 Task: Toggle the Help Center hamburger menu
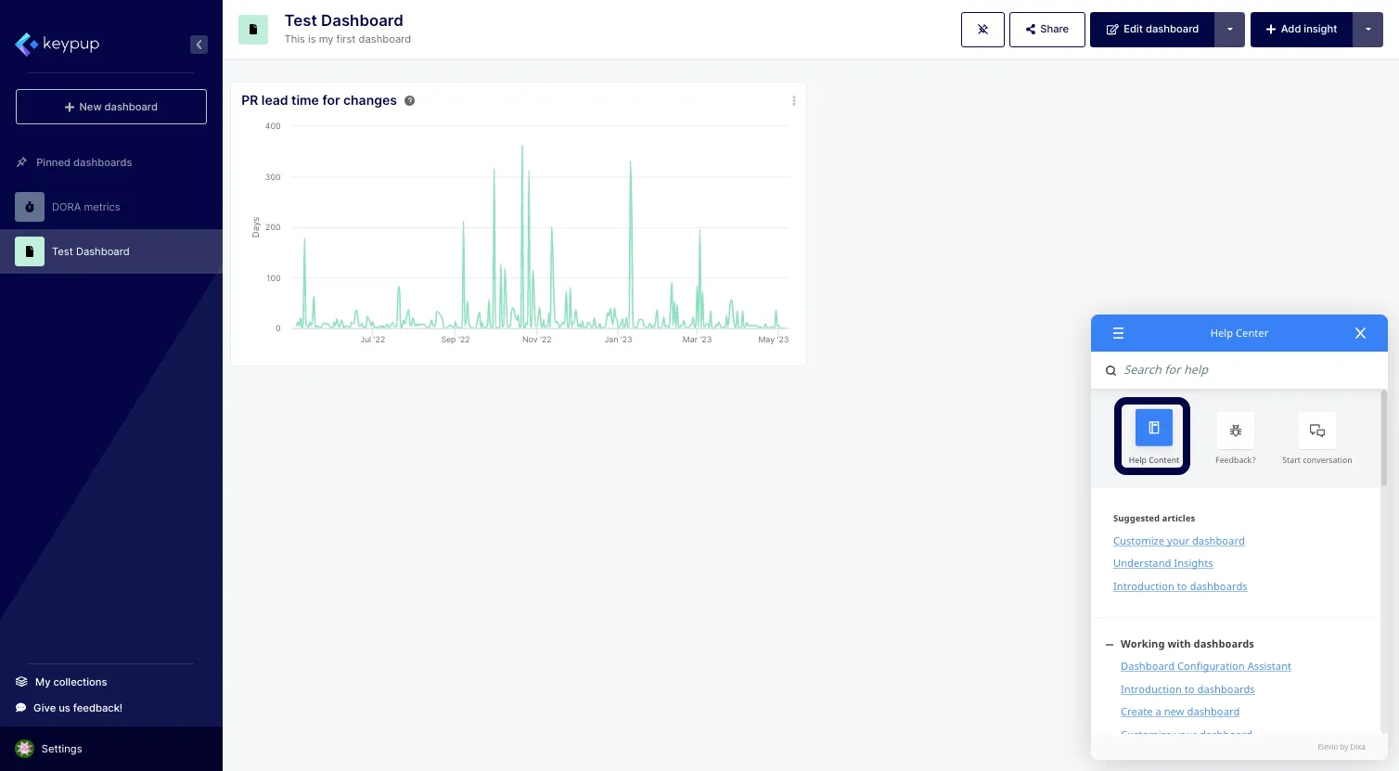pyautogui.click(x=1118, y=333)
